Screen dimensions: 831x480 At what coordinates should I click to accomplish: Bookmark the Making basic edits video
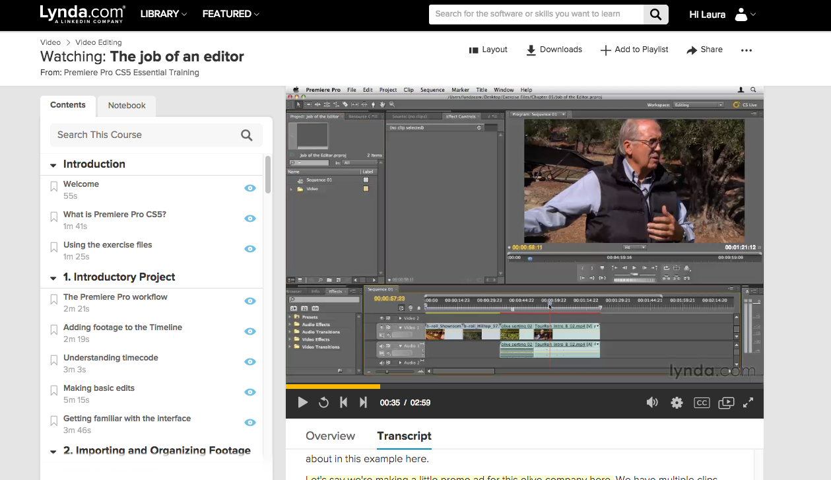click(x=53, y=389)
